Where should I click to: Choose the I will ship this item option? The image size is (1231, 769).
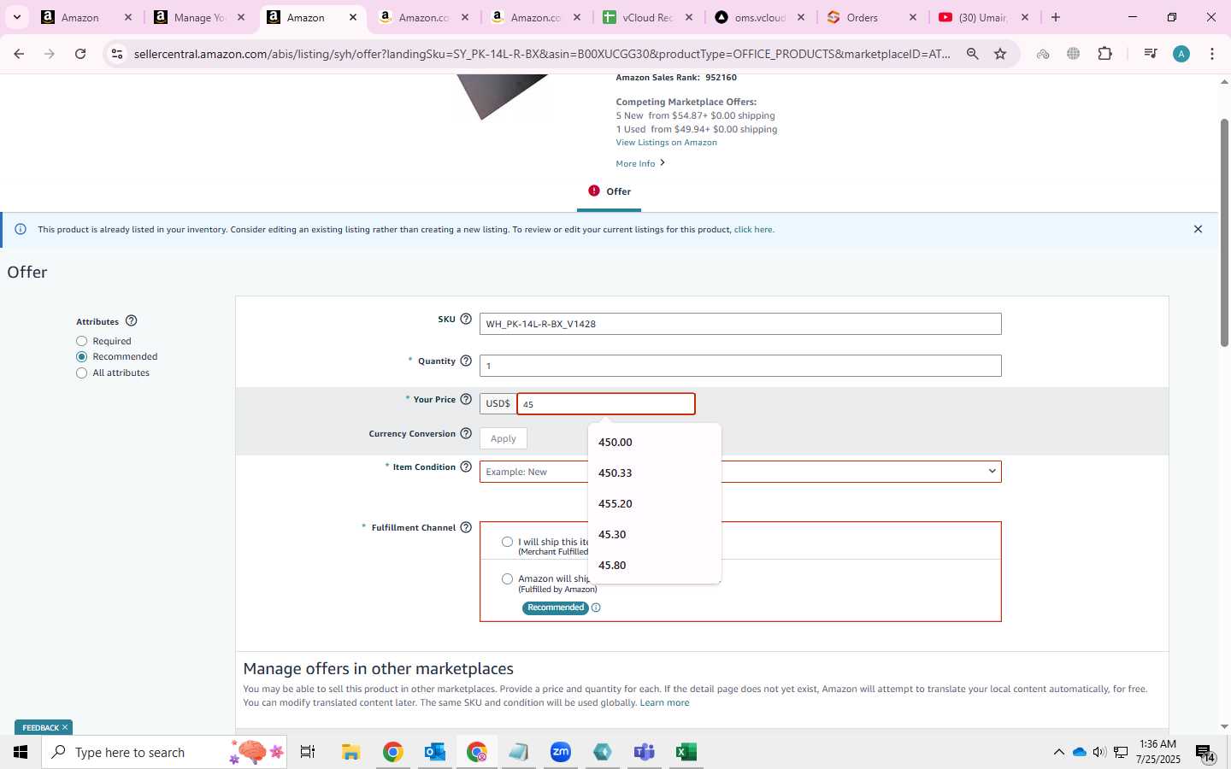pos(507,542)
